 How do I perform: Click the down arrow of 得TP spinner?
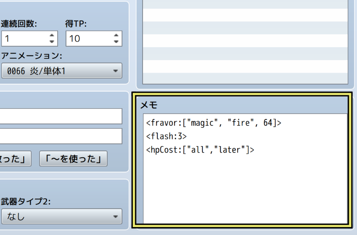[x=116, y=42]
